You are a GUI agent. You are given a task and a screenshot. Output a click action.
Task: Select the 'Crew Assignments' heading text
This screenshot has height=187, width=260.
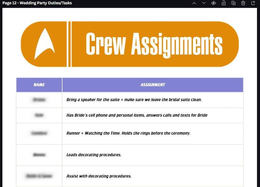click(x=154, y=44)
